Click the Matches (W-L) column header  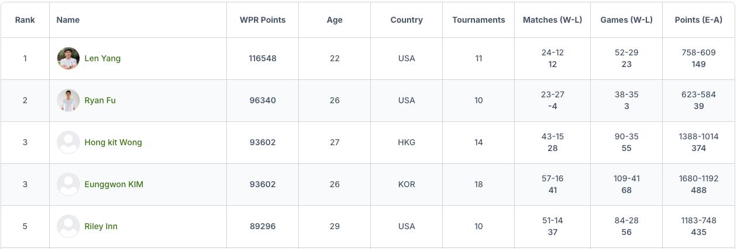tap(552, 20)
